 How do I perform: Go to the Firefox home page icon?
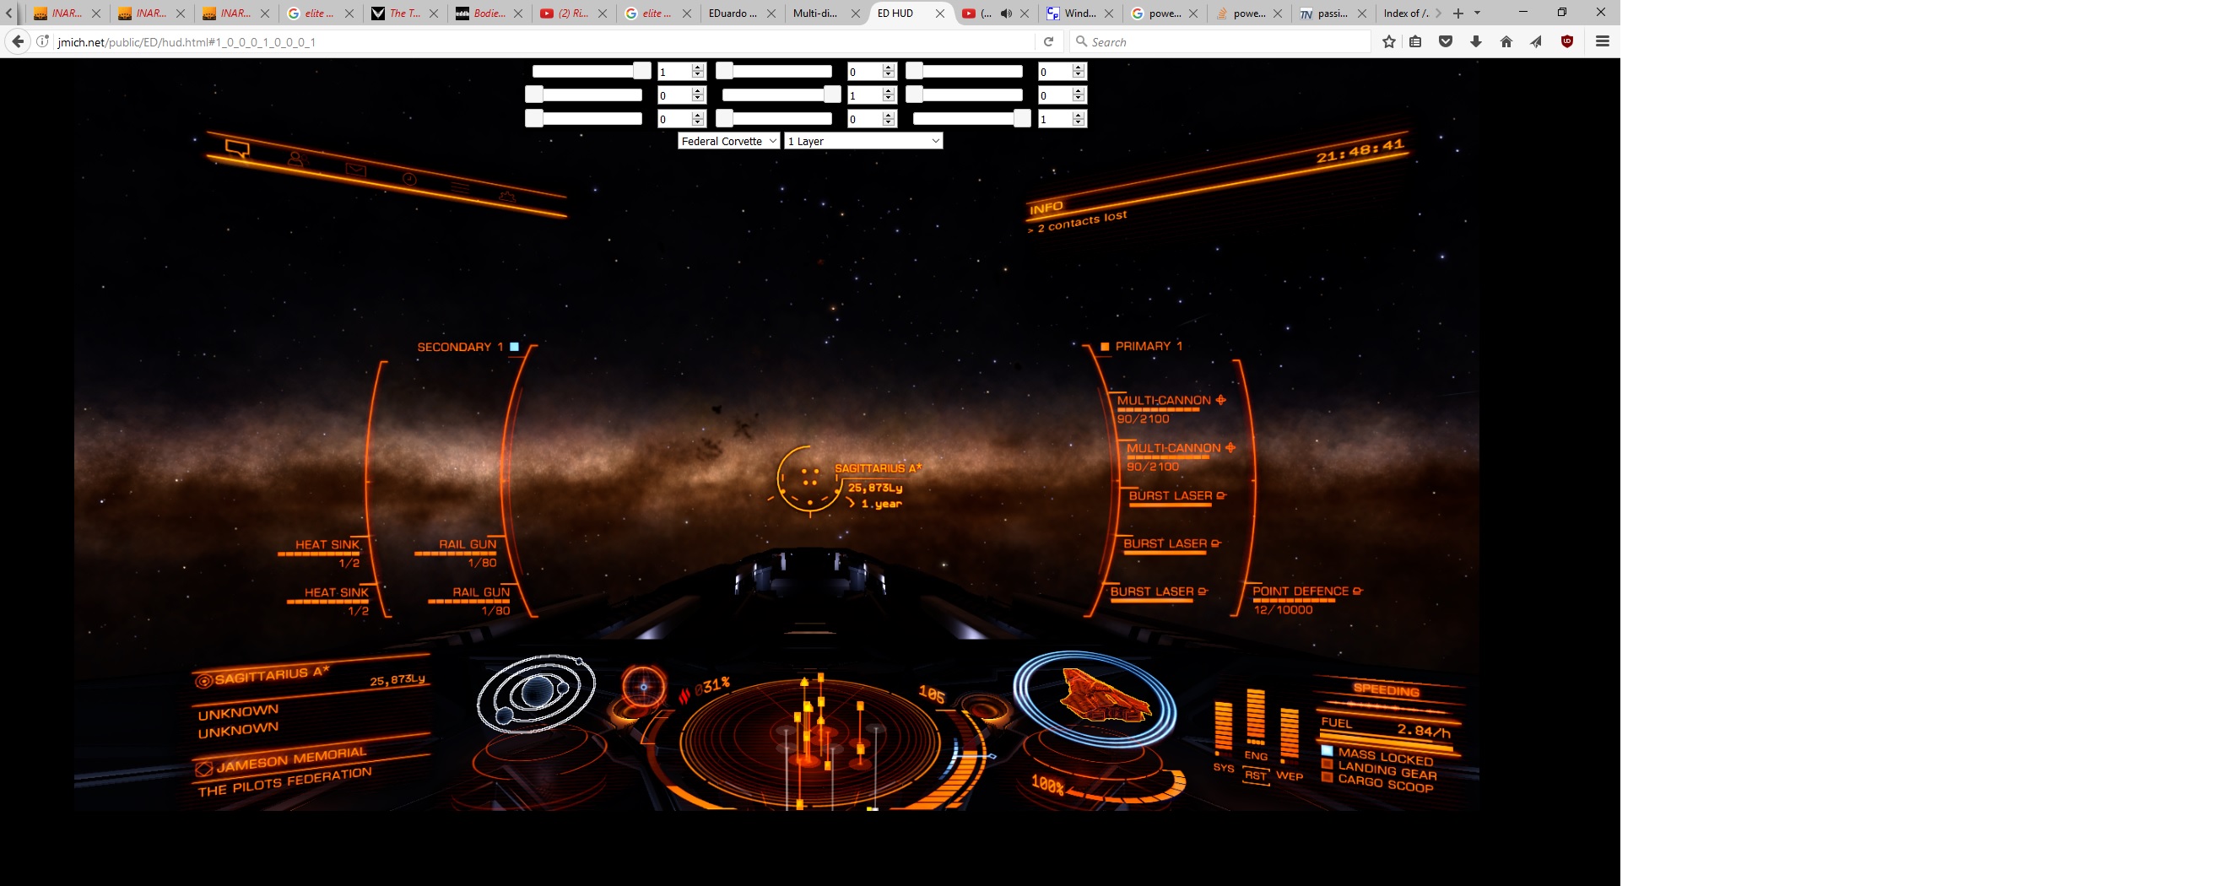click(x=1506, y=41)
